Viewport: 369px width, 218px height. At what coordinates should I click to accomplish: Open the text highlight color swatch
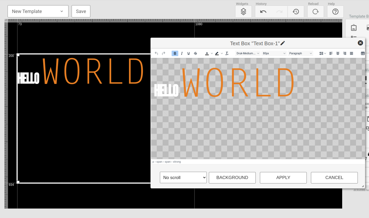point(217,53)
